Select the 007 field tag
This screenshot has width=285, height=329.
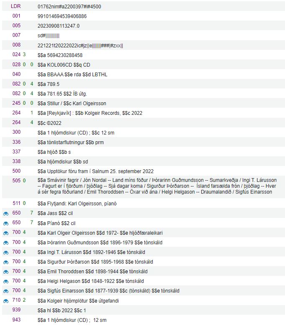coord(16,35)
